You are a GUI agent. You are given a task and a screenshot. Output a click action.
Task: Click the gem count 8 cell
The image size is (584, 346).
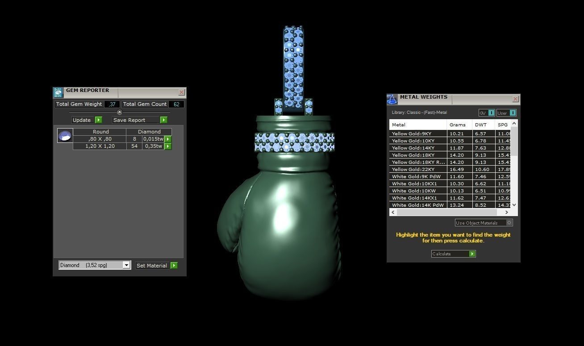tap(134, 139)
